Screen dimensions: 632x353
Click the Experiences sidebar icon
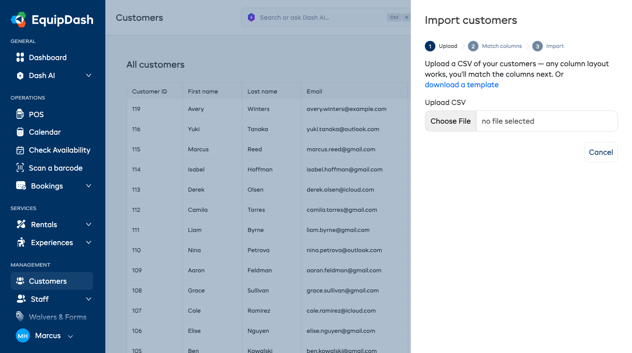tap(21, 242)
